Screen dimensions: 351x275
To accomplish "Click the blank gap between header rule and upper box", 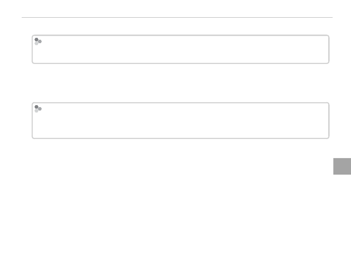I will point(177,26).
